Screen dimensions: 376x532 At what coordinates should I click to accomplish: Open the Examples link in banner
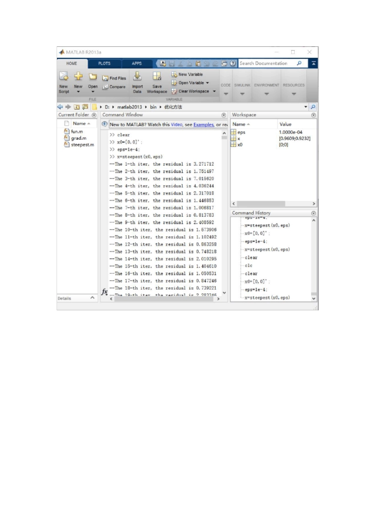tap(203, 125)
